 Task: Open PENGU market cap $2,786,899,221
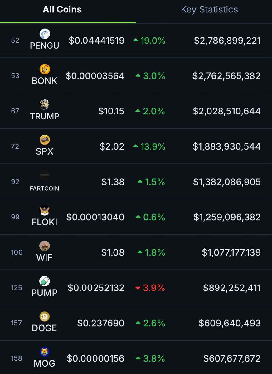click(x=227, y=41)
